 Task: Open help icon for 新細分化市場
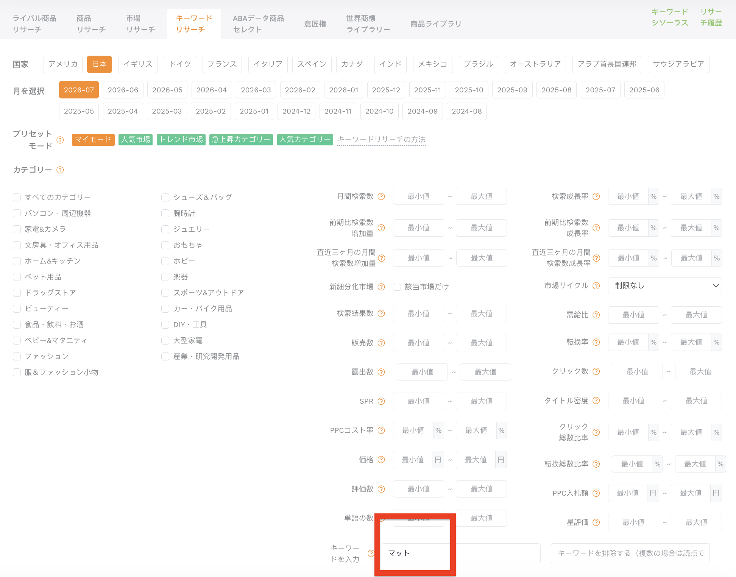[381, 287]
